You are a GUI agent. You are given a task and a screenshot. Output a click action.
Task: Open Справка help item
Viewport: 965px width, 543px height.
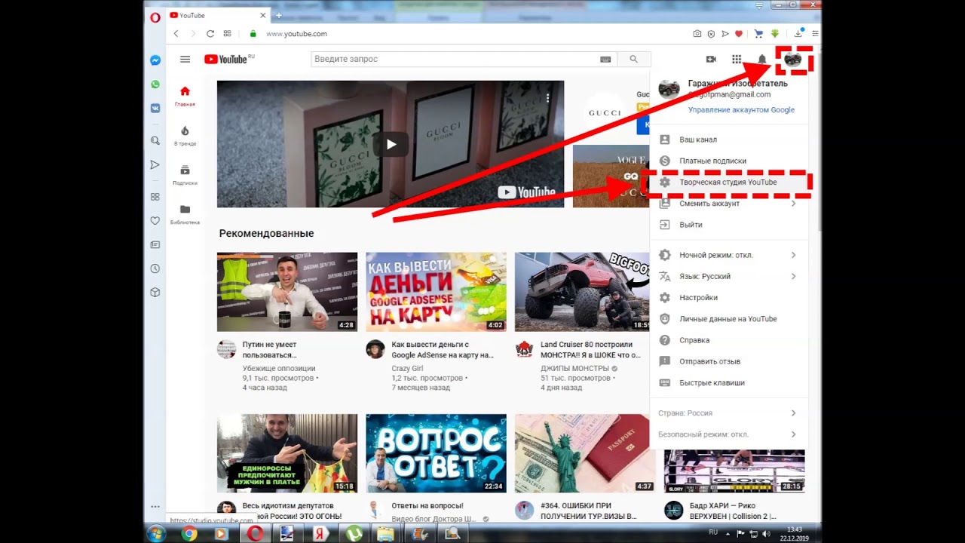pos(728,340)
